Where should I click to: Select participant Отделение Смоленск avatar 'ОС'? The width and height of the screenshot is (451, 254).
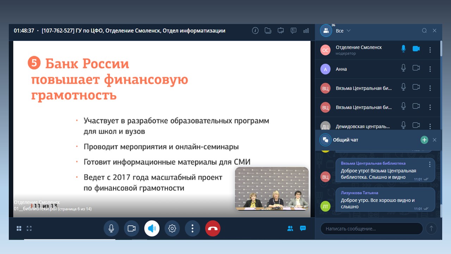(325, 50)
